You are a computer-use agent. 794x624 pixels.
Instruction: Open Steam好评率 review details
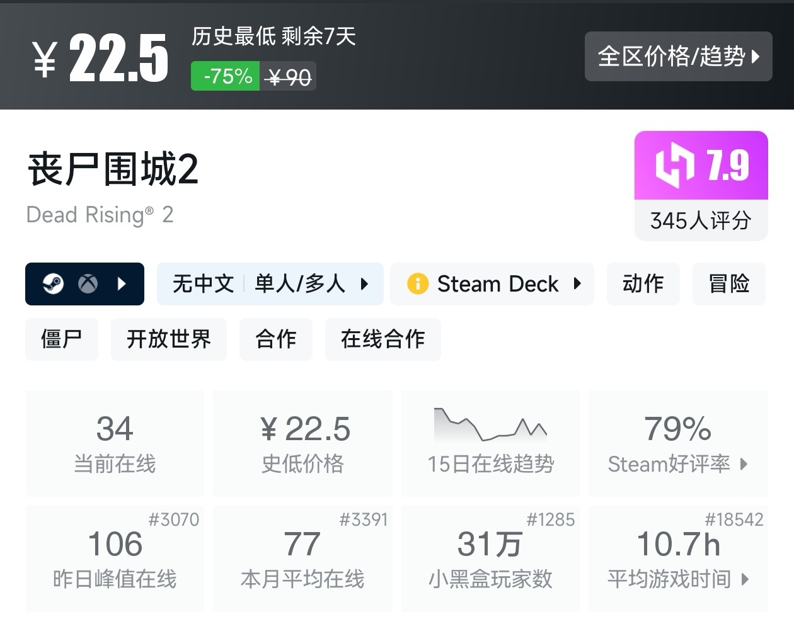click(x=678, y=464)
